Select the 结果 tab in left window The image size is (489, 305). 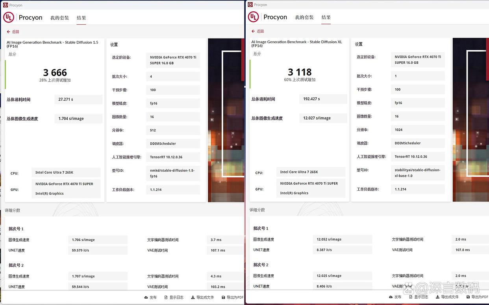[x=81, y=18]
